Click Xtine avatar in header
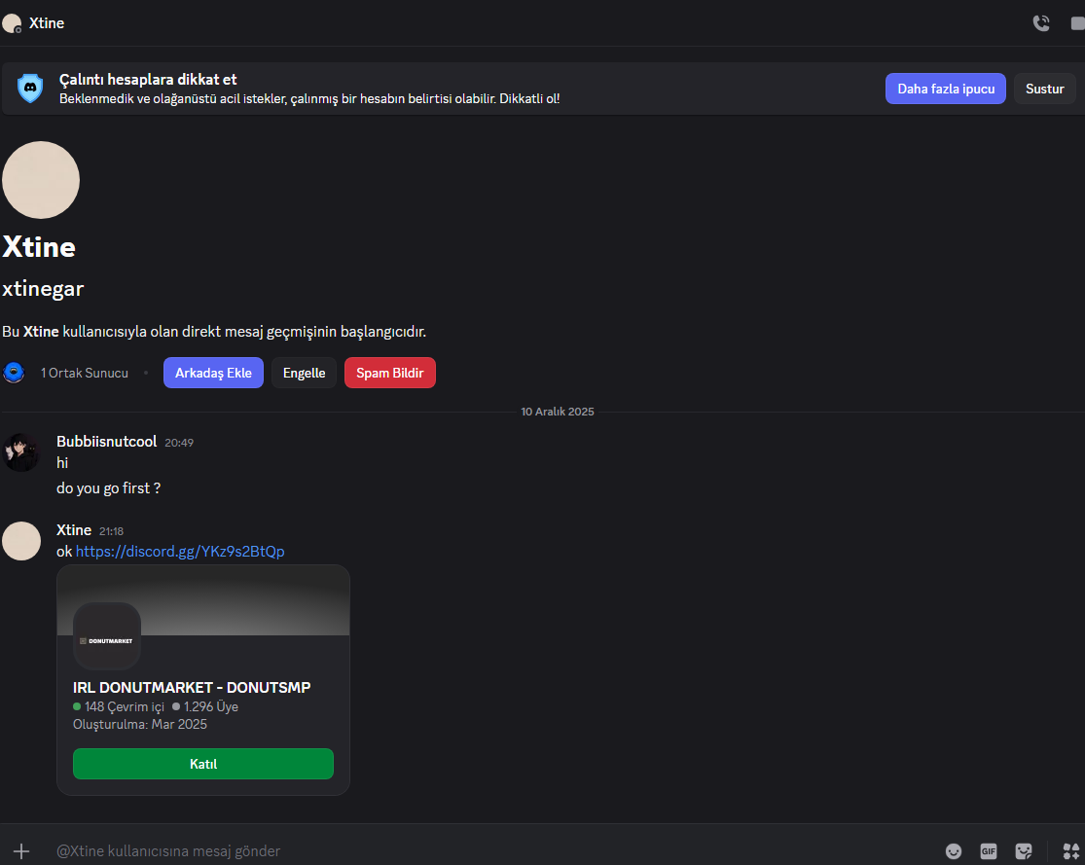This screenshot has width=1085, height=865. [12, 23]
